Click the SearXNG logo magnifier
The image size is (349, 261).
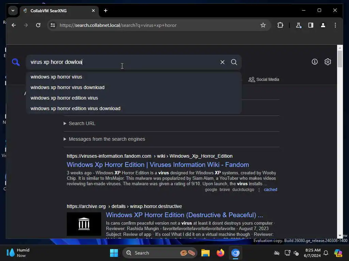[x=16, y=62]
